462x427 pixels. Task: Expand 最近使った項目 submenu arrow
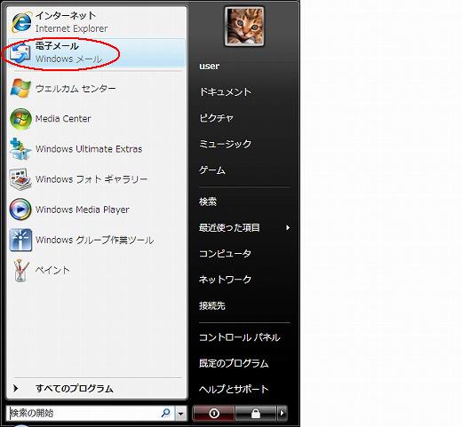(x=287, y=227)
